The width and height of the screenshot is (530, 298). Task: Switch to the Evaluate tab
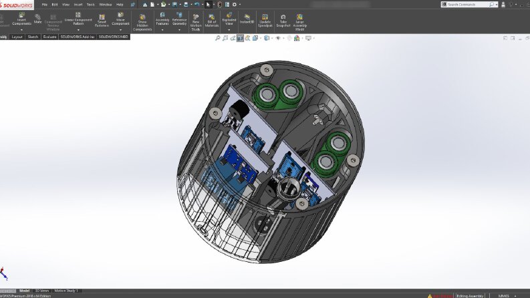tap(49, 37)
